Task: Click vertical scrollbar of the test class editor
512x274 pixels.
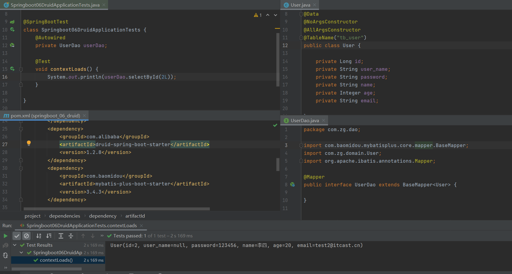Action: pos(278,59)
